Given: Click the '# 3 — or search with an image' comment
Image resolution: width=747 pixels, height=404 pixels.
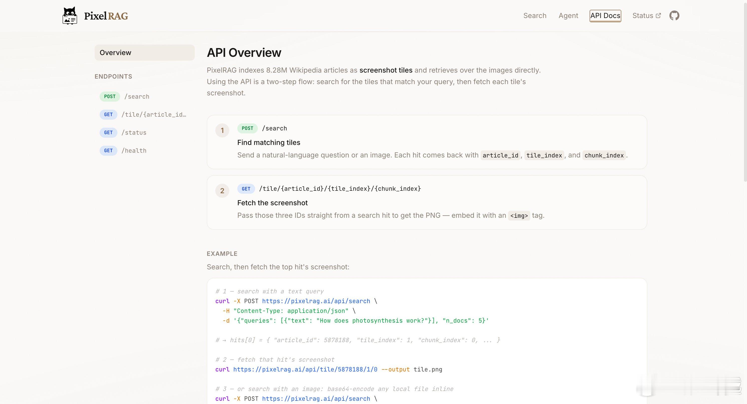Looking at the screenshot, I should [334, 389].
